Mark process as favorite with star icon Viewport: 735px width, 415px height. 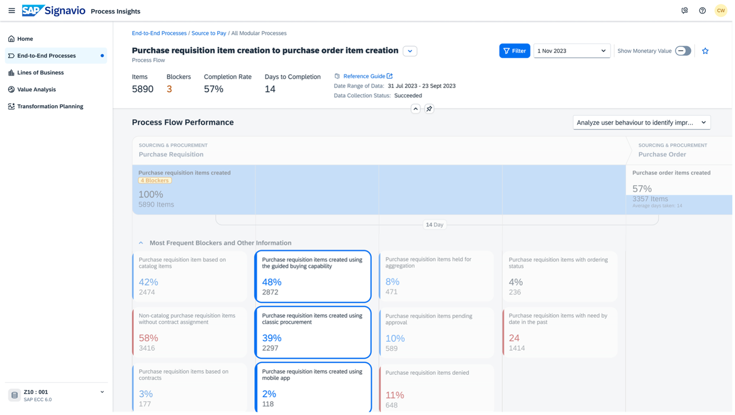(x=705, y=51)
